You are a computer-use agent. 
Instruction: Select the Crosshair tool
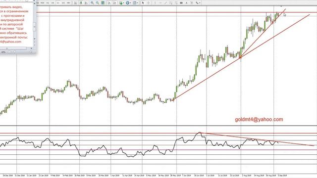click(x=149, y=3)
